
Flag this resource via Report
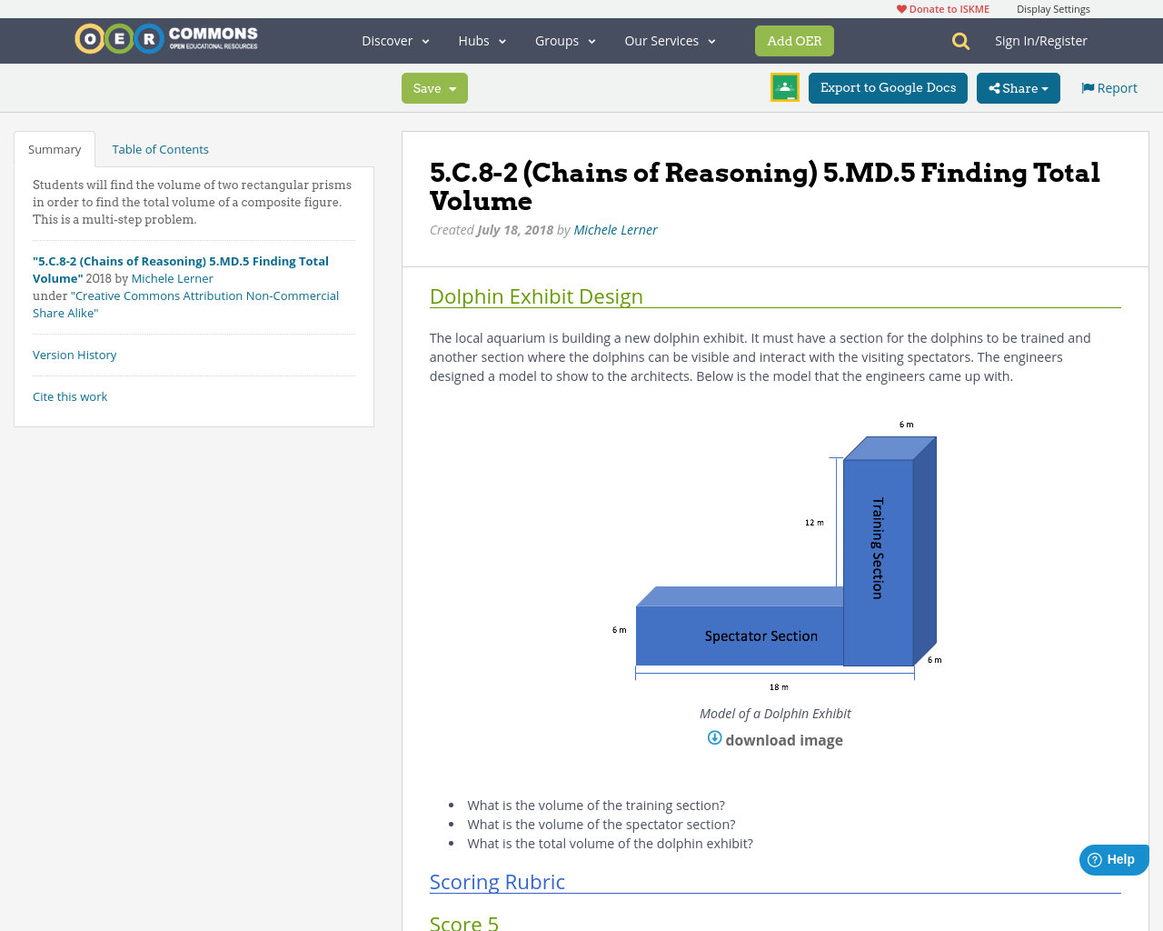point(1108,86)
